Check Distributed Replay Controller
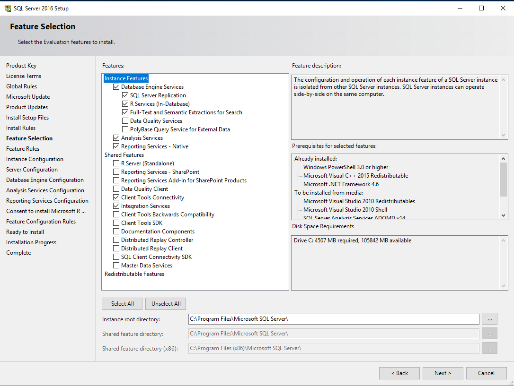 116,240
